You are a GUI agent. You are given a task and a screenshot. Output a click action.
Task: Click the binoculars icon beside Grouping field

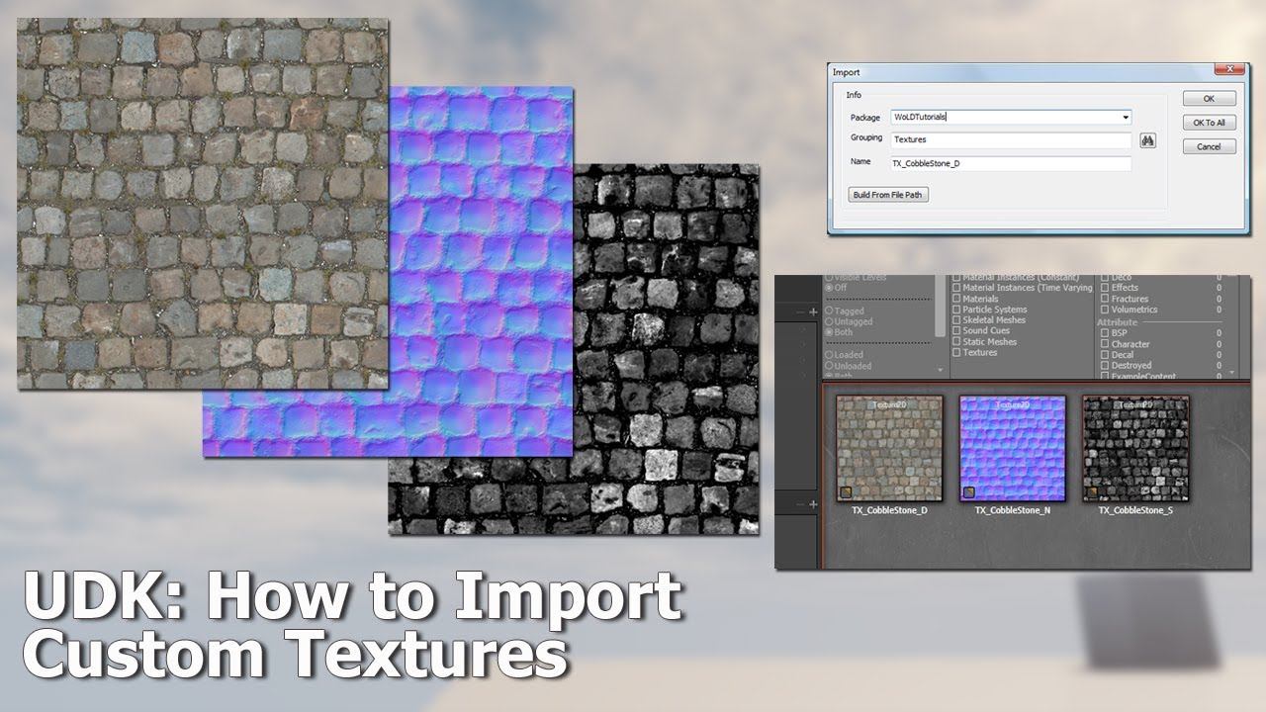click(1147, 140)
